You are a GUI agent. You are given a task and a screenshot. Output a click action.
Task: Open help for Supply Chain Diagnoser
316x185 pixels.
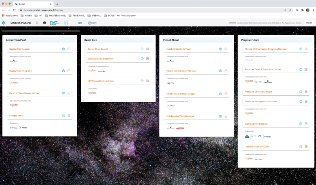[64, 71]
